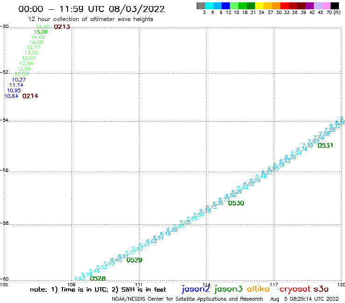Click the value 6.12

pos(212,207)
